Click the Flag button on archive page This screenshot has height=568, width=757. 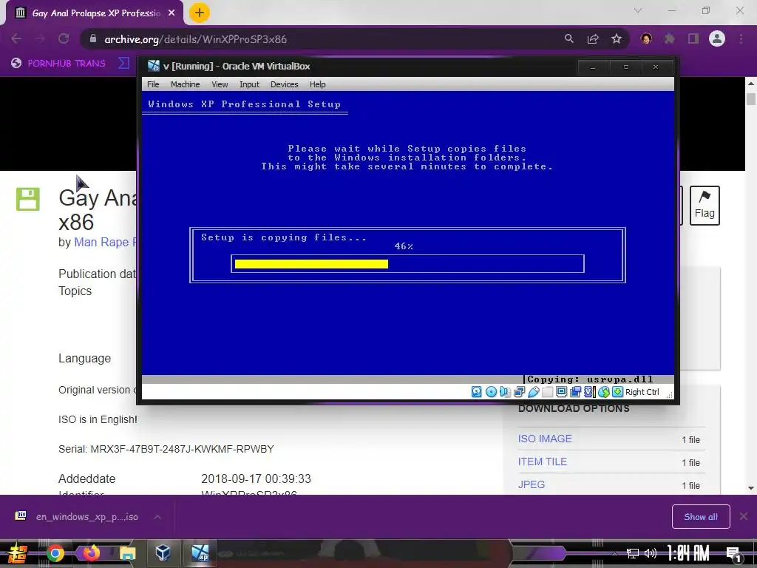coord(705,206)
